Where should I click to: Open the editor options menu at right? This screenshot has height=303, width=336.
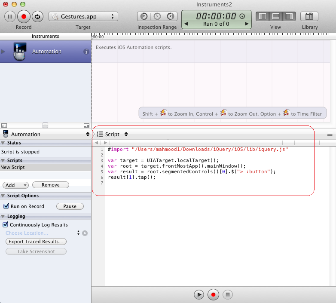tap(330, 135)
